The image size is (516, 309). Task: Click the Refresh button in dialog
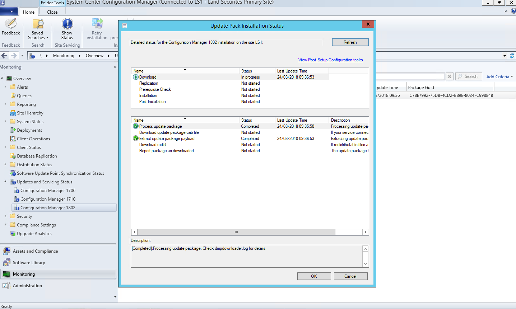pyautogui.click(x=350, y=42)
